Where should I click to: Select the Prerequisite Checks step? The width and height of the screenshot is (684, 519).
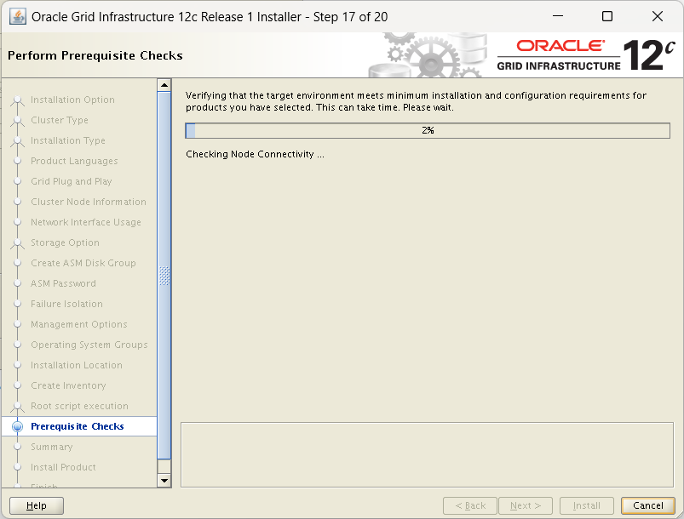(78, 426)
